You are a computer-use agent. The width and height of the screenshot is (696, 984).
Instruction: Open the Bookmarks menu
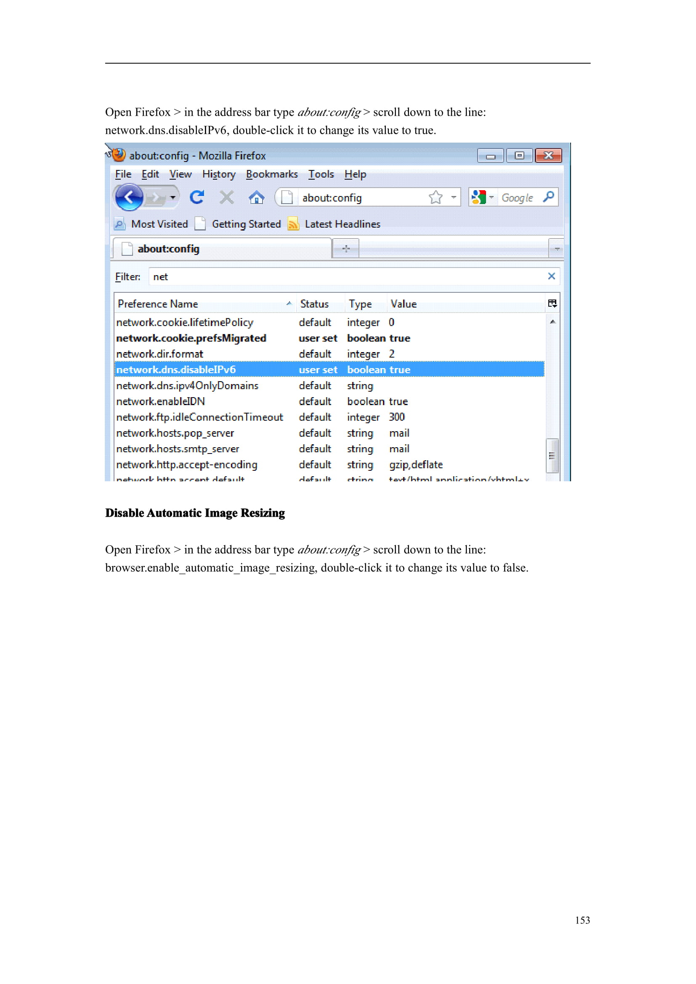coord(272,174)
